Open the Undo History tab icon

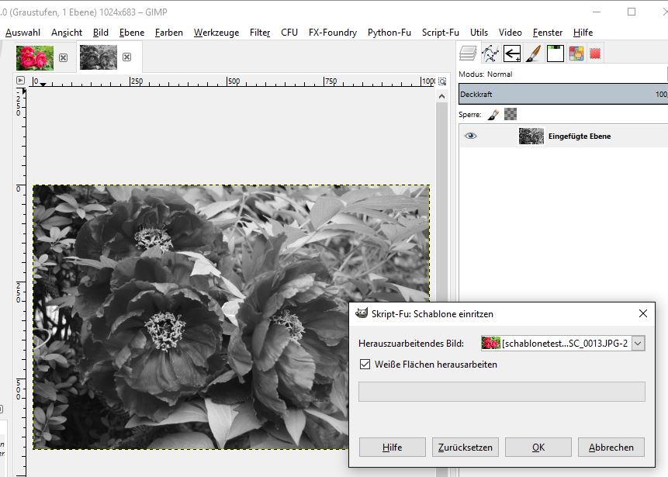pyautogui.click(x=511, y=54)
